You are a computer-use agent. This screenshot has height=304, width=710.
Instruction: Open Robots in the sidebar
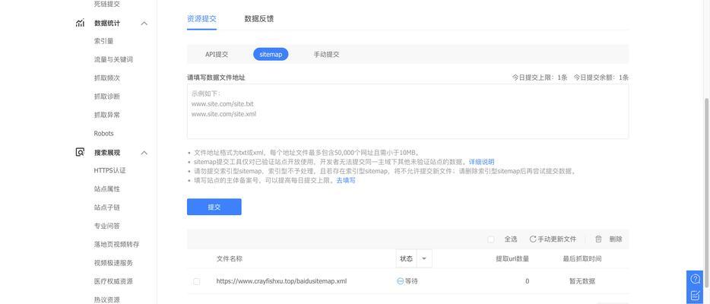(x=103, y=134)
